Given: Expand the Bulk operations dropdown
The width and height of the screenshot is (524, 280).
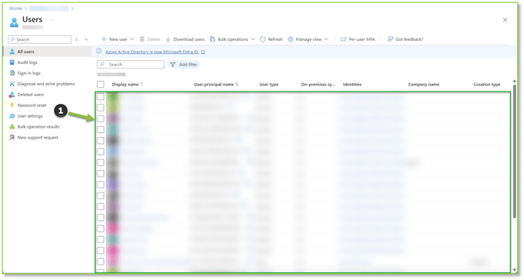Looking at the screenshot, I should click(253, 39).
